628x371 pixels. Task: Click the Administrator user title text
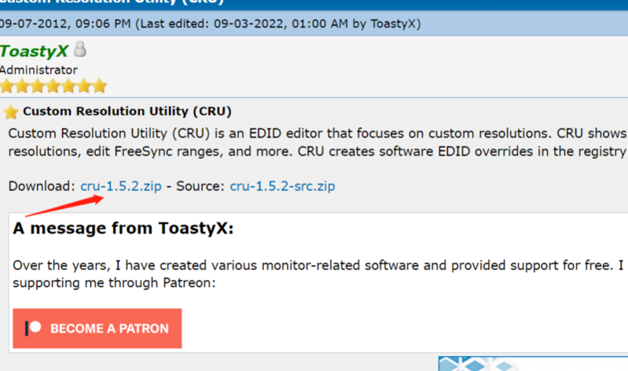point(39,70)
